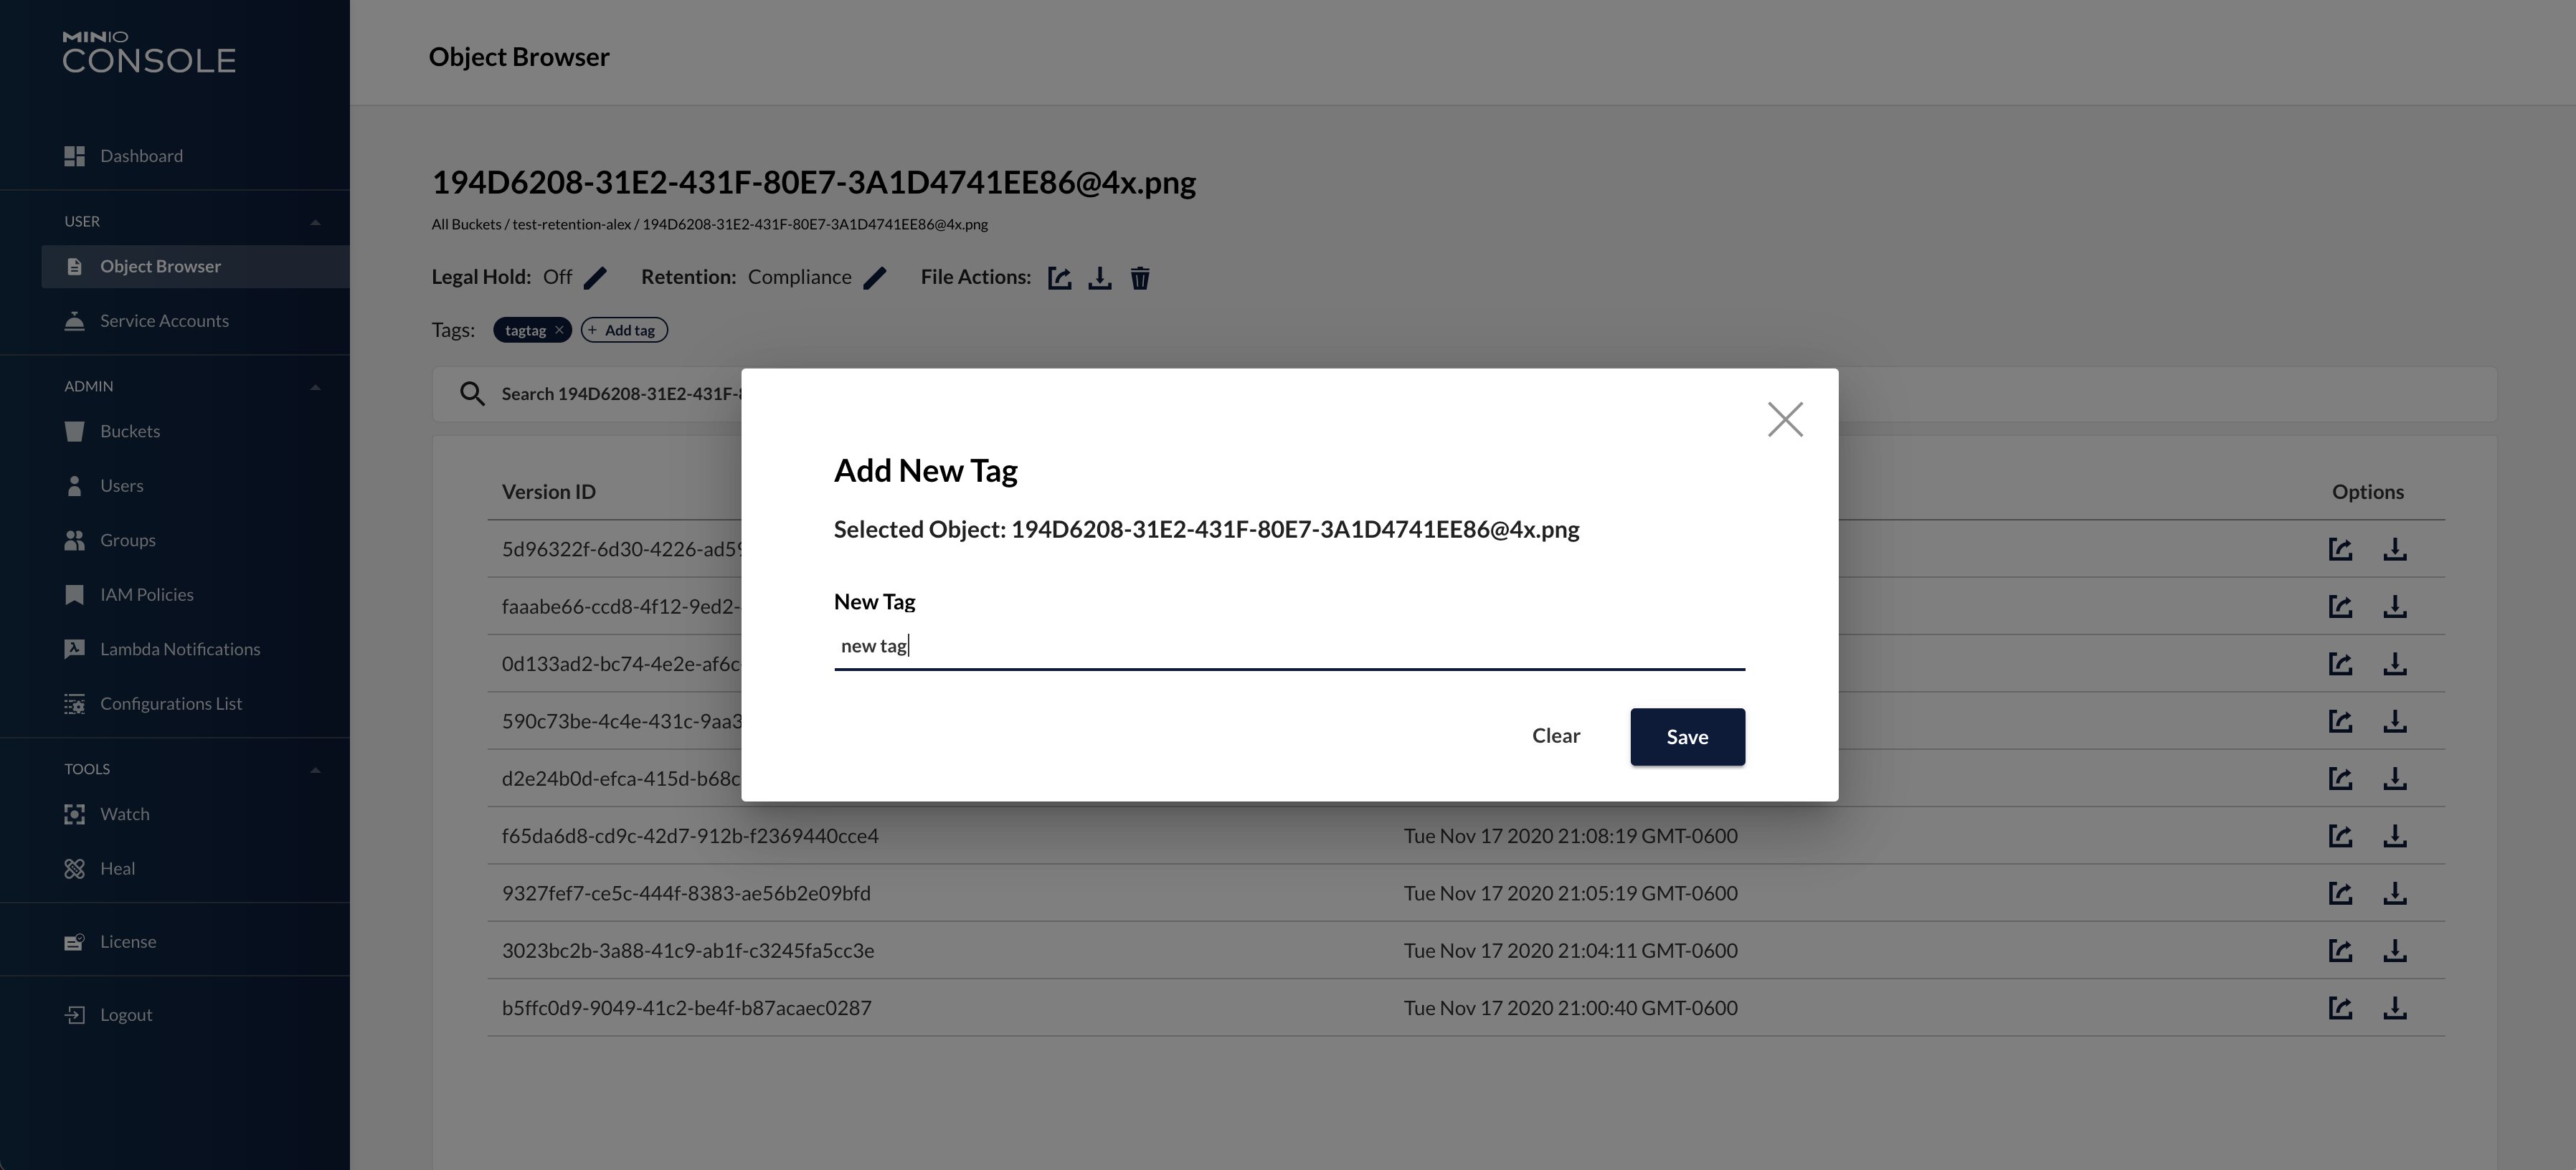This screenshot has width=2576, height=1170.
Task: Open IAM Policies menu item
Action: (x=146, y=595)
